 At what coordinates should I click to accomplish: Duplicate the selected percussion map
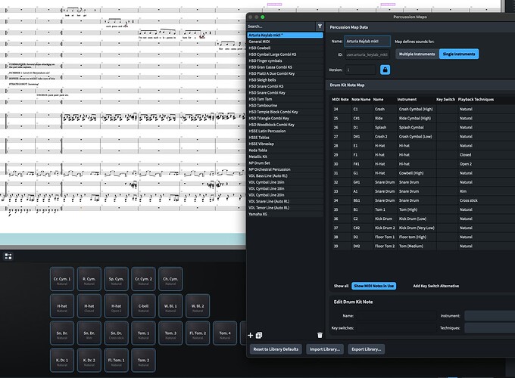pyautogui.click(x=259, y=335)
